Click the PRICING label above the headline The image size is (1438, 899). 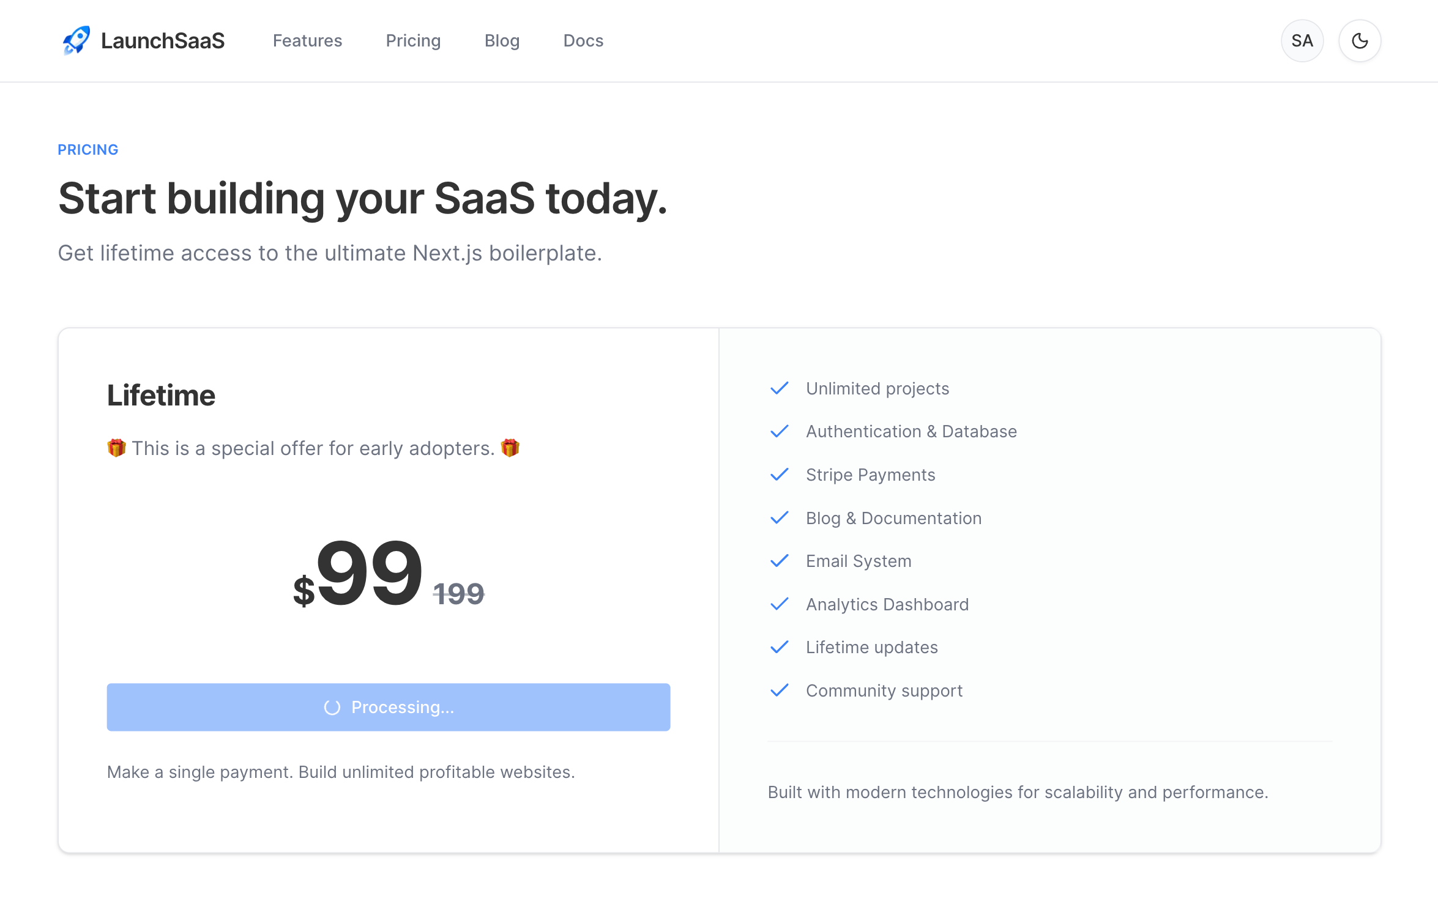click(88, 149)
